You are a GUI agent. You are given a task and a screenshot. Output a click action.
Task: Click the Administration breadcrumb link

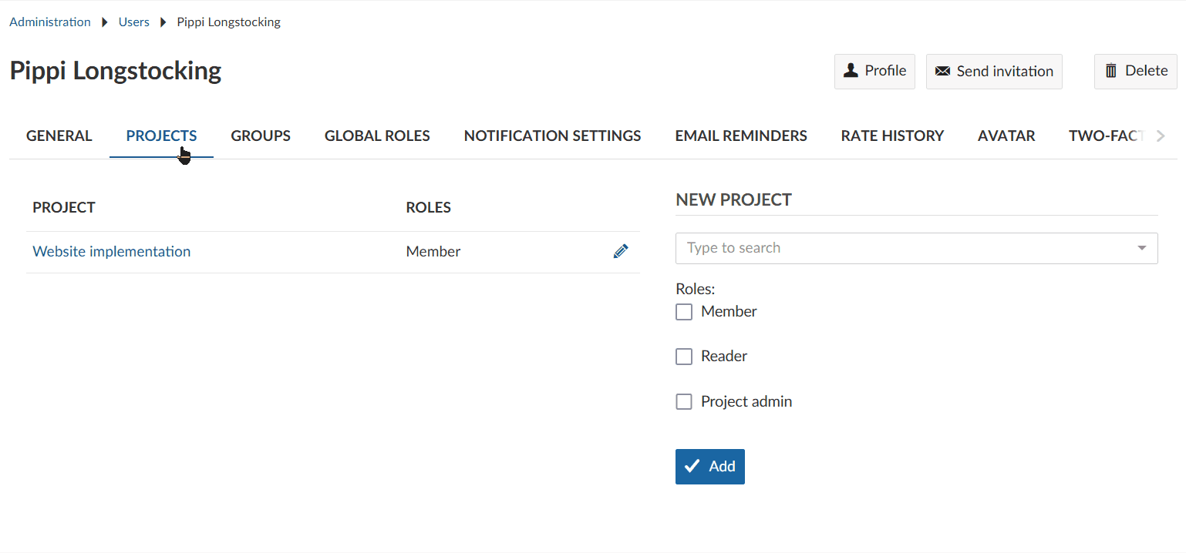[x=49, y=22]
